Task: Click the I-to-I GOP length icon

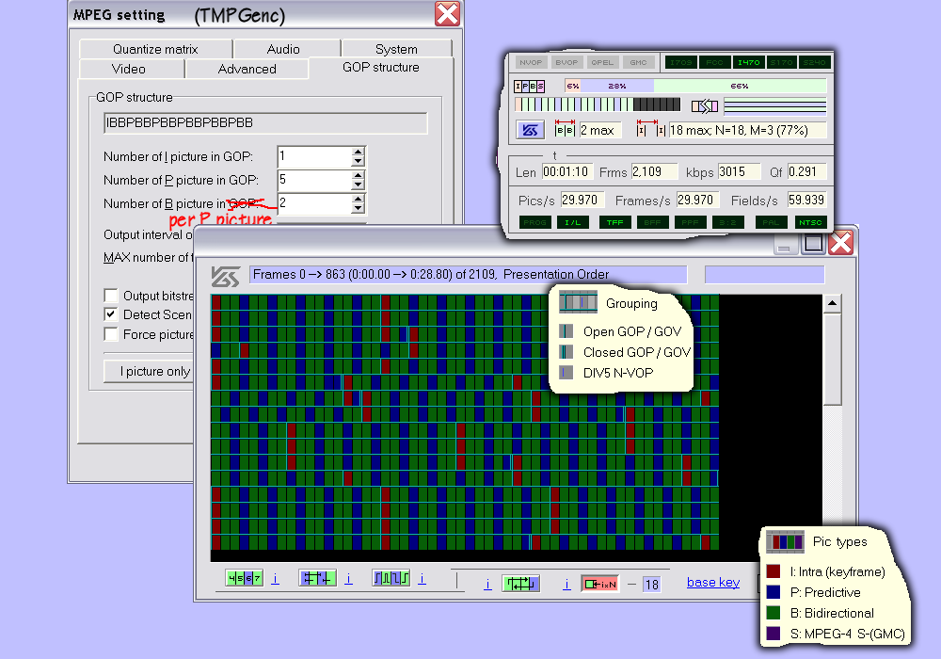Action: point(651,128)
